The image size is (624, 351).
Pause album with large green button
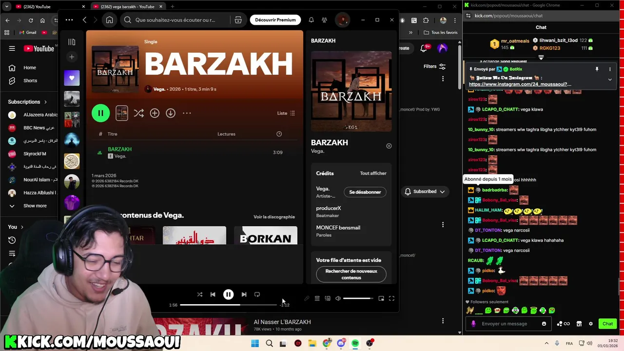pos(100,113)
